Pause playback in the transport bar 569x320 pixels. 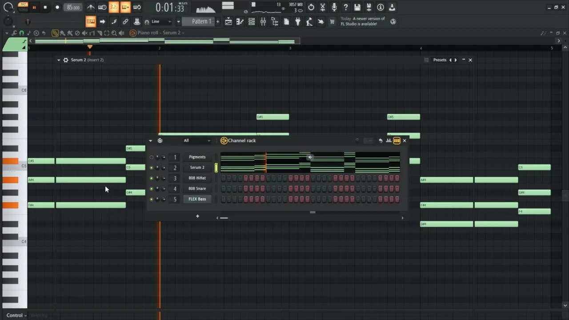click(34, 7)
